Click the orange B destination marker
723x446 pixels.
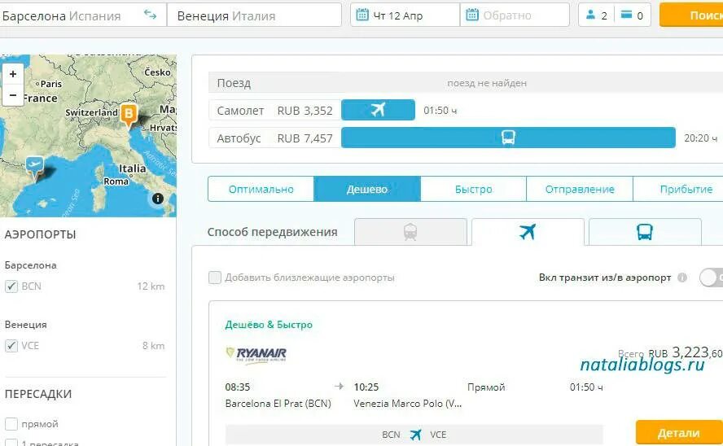pos(129,115)
